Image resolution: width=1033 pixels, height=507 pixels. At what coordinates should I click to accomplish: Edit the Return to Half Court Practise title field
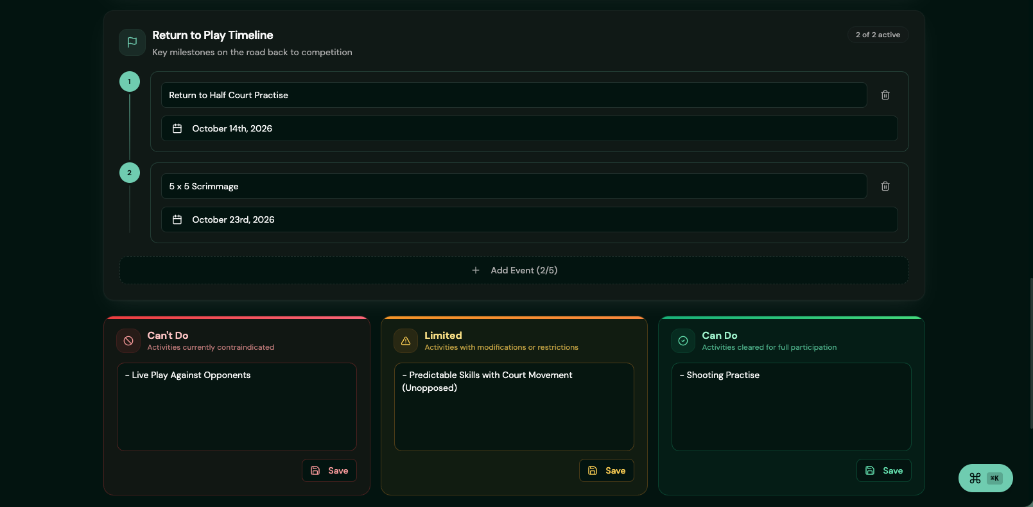pos(514,95)
